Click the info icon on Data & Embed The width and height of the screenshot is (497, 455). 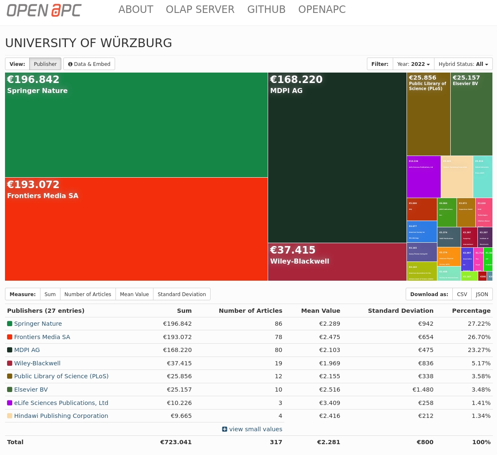[x=70, y=64]
